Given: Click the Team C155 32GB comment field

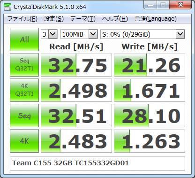Looking at the screenshot, I should [97, 163].
